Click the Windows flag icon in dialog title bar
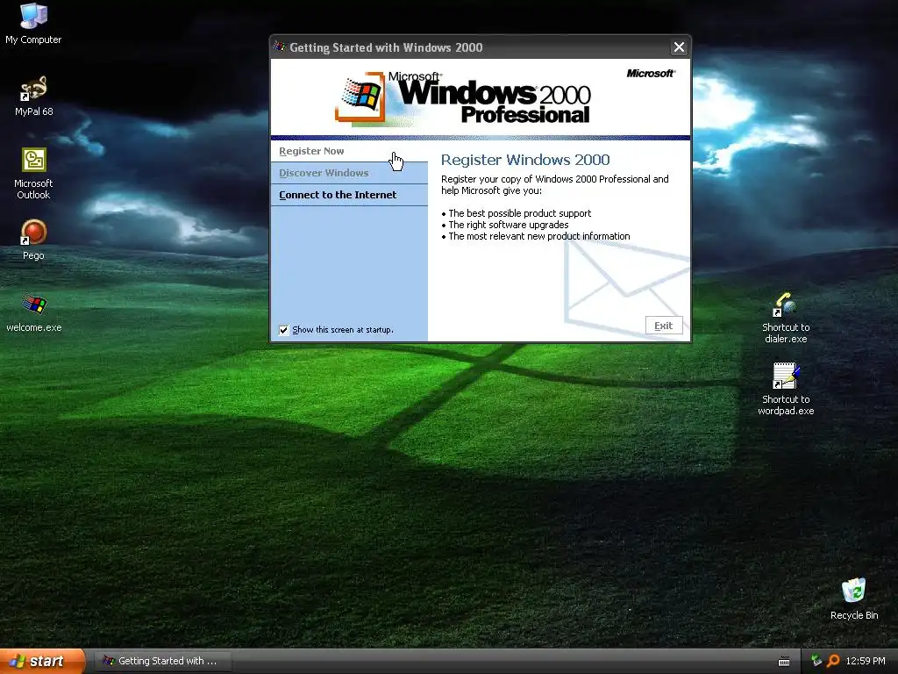Image resolution: width=898 pixels, height=674 pixels. pos(280,47)
